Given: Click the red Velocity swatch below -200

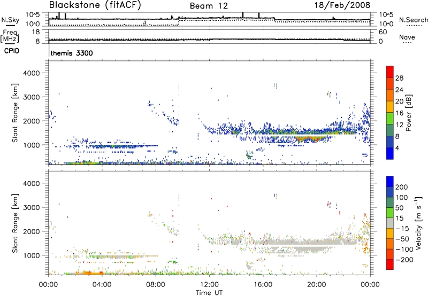Looking at the screenshot, I should pos(390,264).
